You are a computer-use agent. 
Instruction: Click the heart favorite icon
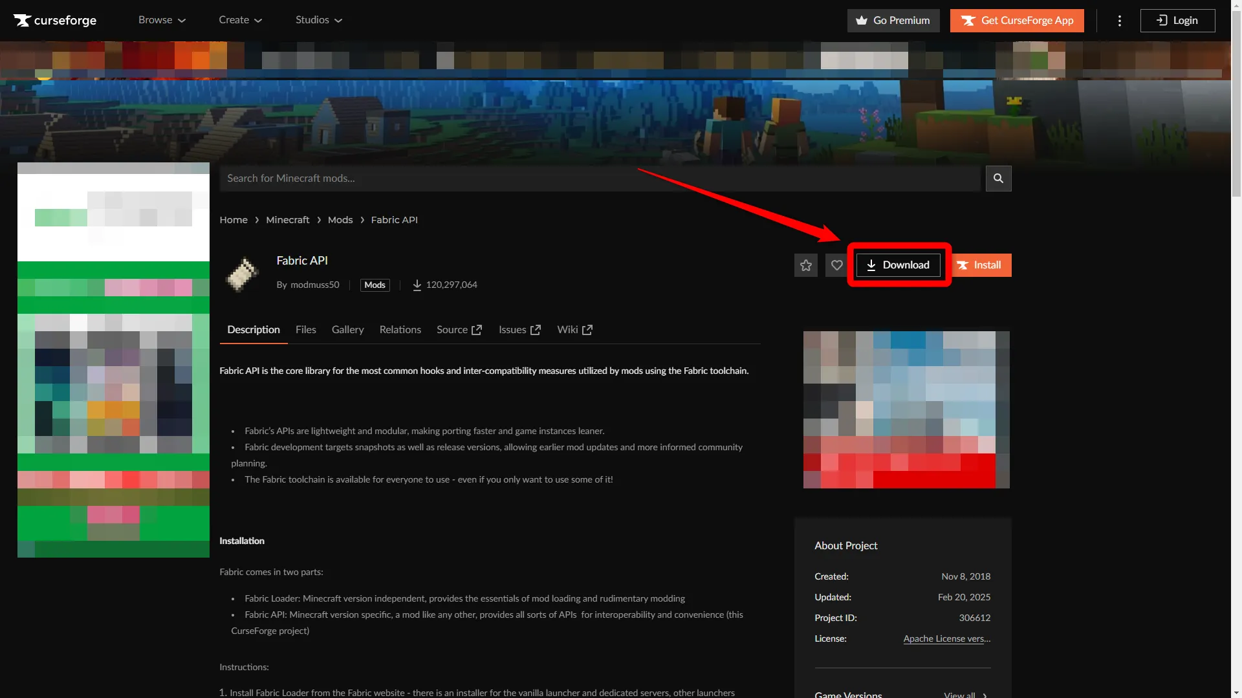click(x=837, y=265)
